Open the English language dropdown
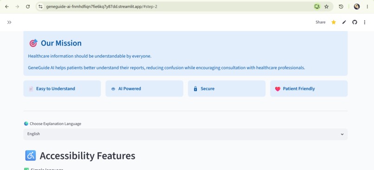Image resolution: width=374 pixels, height=170 pixels. point(185,134)
